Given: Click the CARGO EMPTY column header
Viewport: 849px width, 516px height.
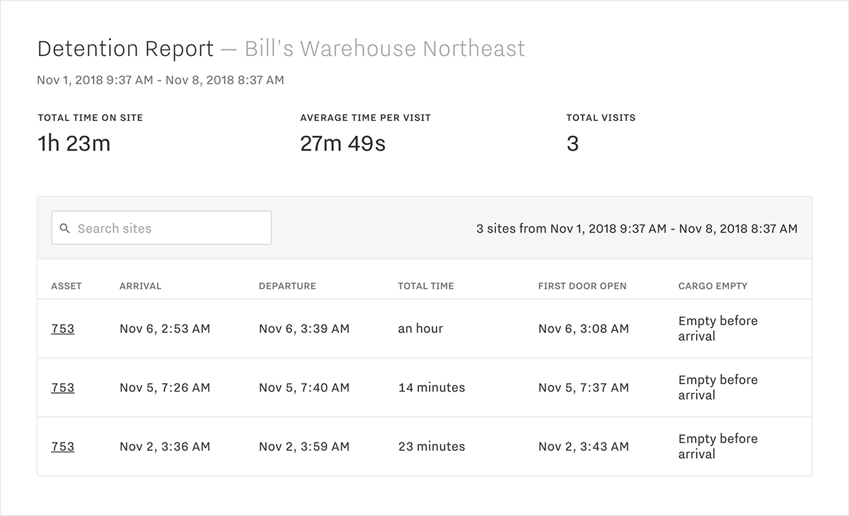Looking at the screenshot, I should [712, 286].
